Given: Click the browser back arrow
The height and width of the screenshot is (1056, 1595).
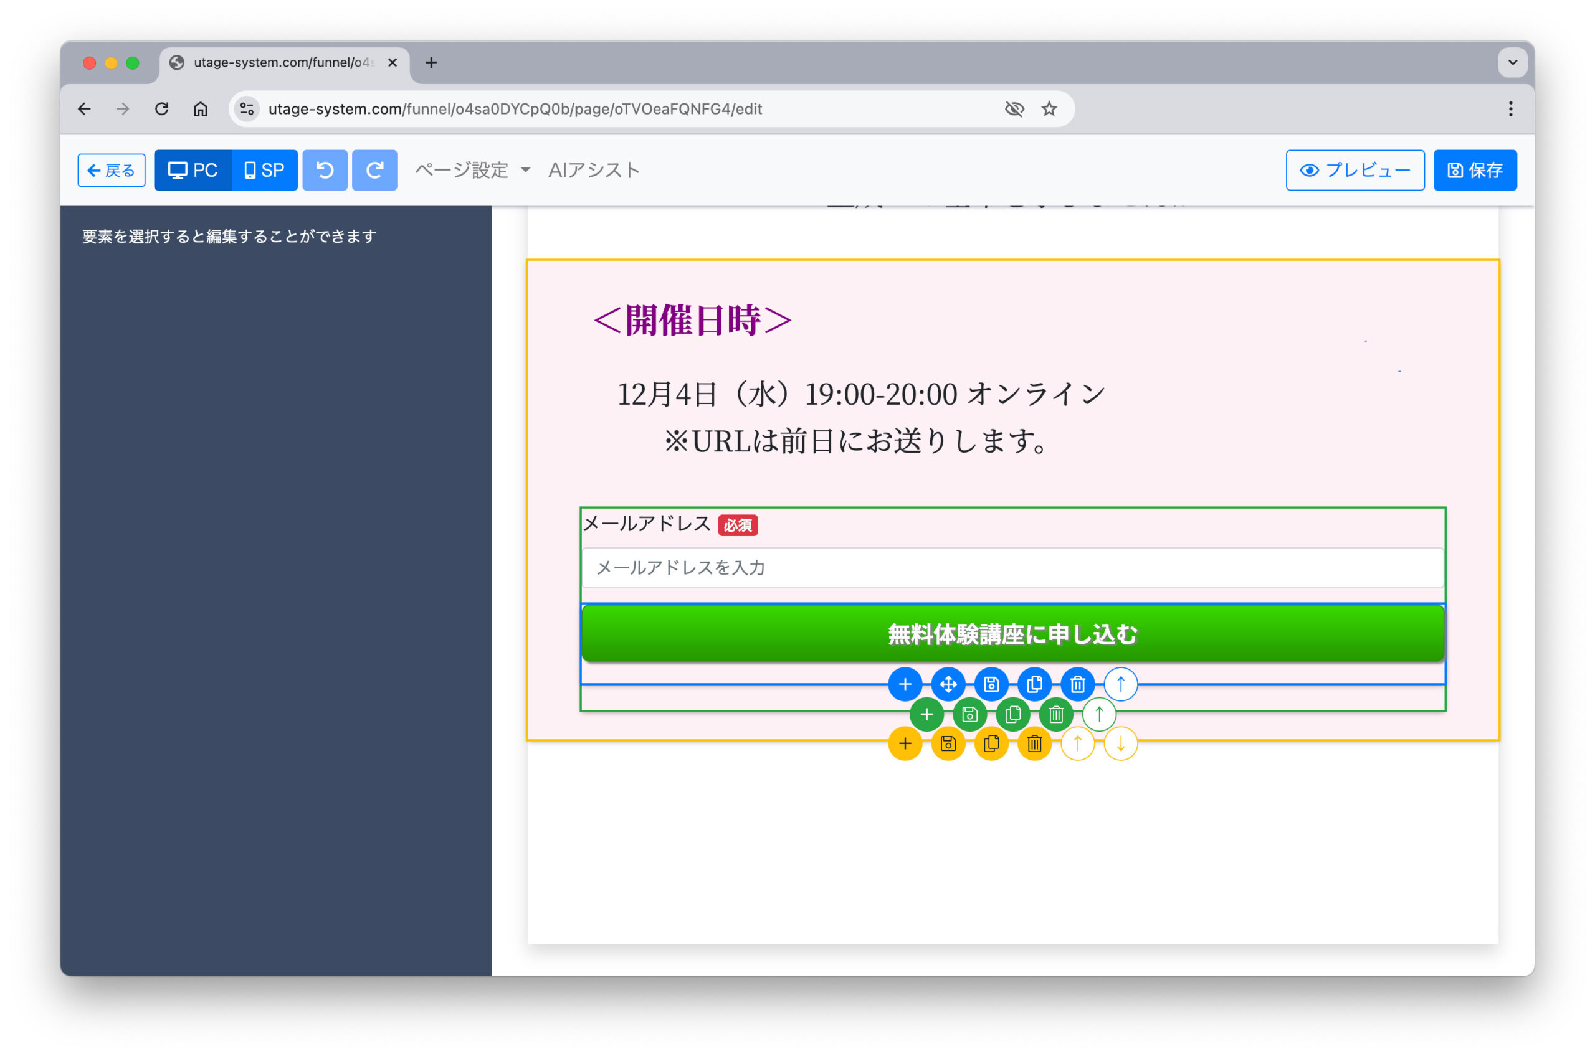Looking at the screenshot, I should point(84,109).
